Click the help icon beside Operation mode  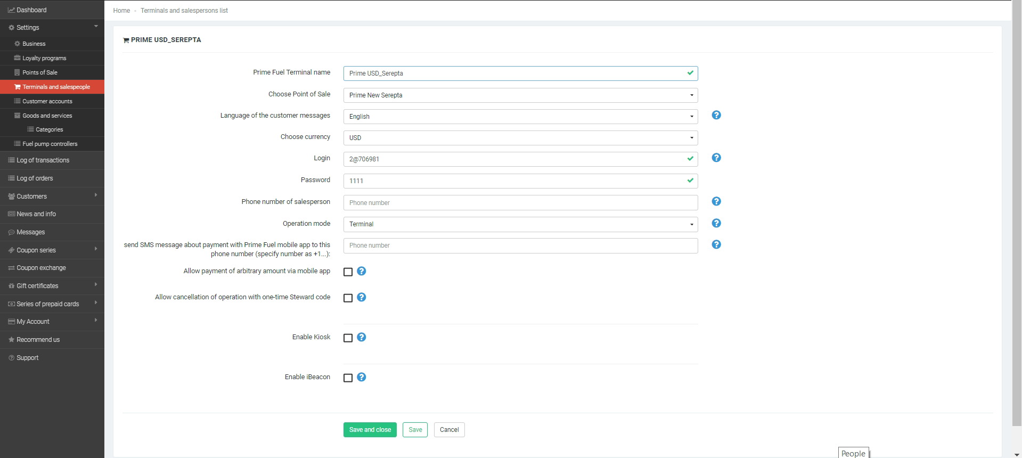coord(716,223)
